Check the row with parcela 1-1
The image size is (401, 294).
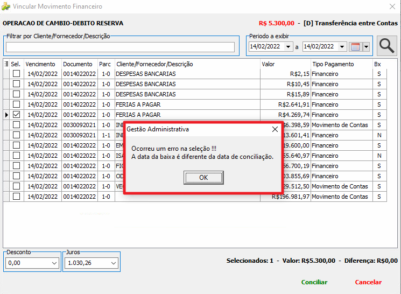click(x=16, y=135)
